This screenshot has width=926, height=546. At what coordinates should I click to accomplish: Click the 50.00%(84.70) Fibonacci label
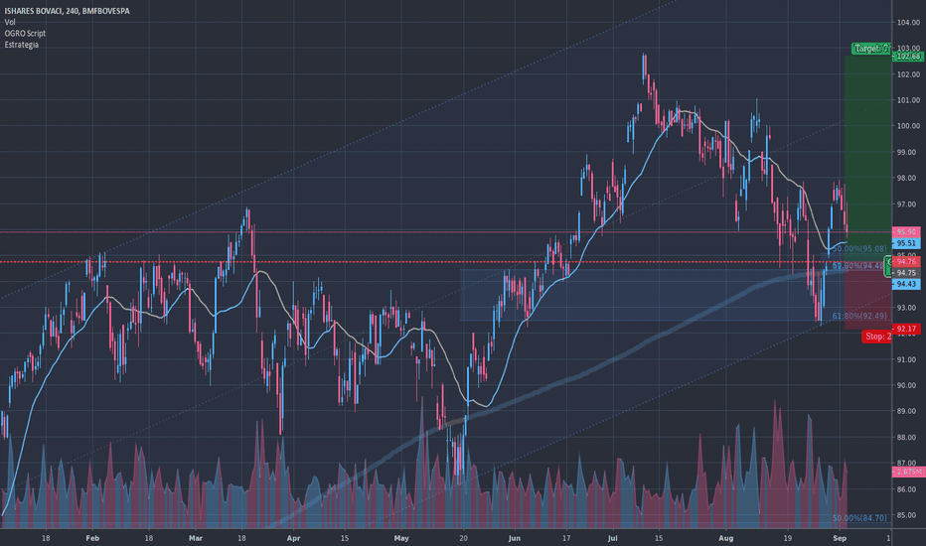(x=859, y=517)
